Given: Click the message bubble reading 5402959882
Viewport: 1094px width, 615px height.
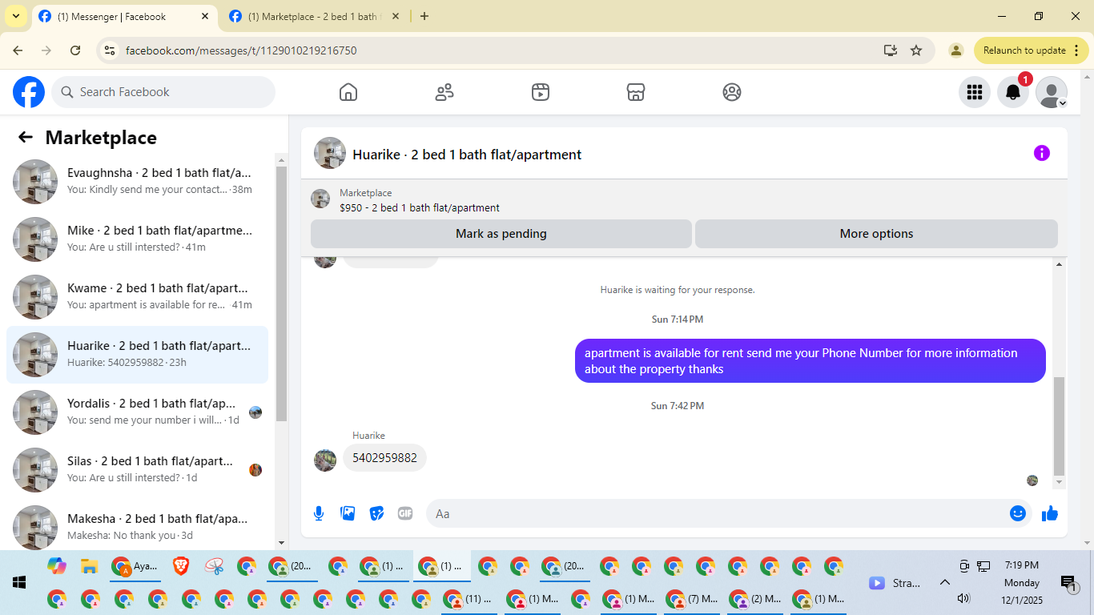Looking at the screenshot, I should point(384,458).
